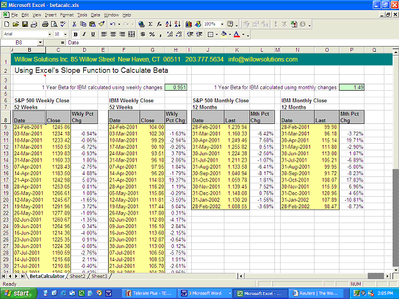Image resolution: width=399 pixels, height=299 pixels.
Task: Increase cell indent
Action: 199,34
